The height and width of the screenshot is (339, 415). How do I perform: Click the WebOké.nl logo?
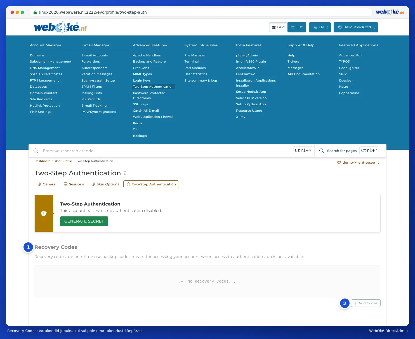click(60, 27)
